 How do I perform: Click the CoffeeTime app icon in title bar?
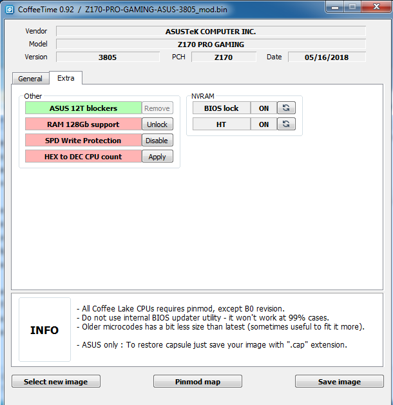[10, 10]
